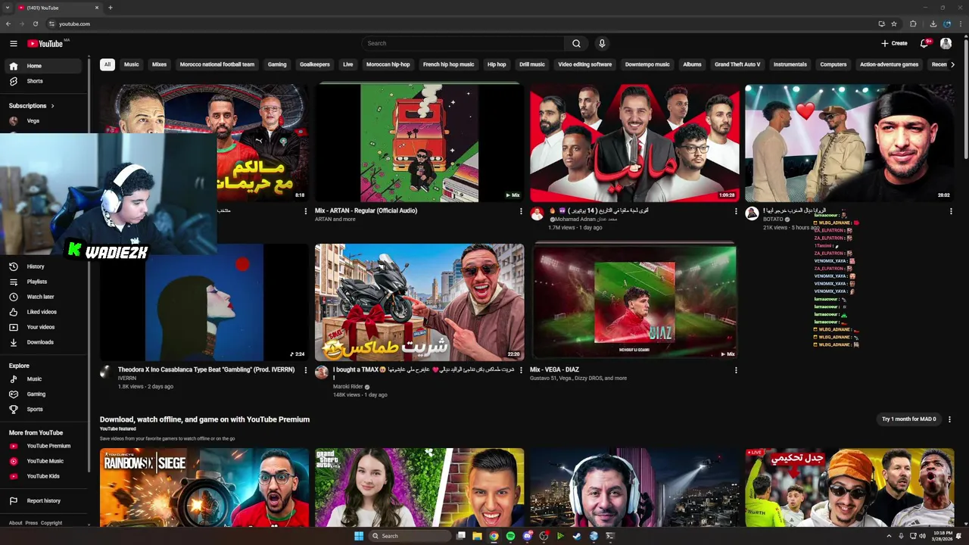This screenshot has width=969, height=545.
Task: Select the Video editing software chip
Action: (x=585, y=64)
